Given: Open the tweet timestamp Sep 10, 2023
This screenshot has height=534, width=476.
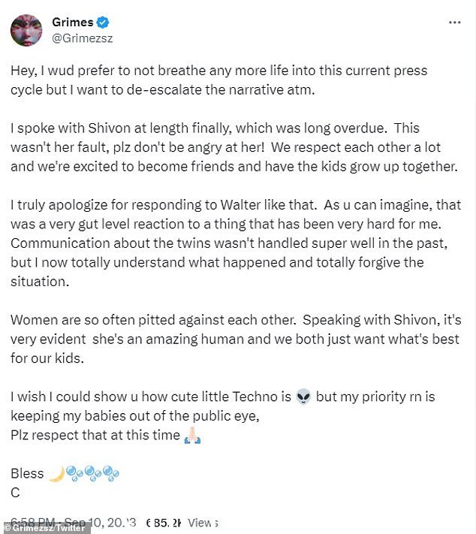Looking at the screenshot, I should tap(74, 522).
